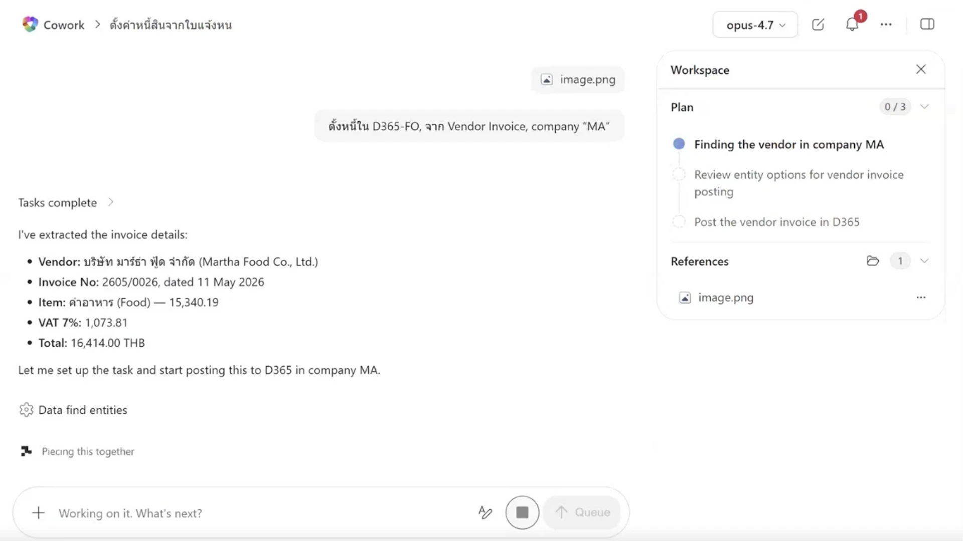Image resolution: width=963 pixels, height=541 pixels.
Task: Collapse the Plan section chevron
Action: pos(924,107)
